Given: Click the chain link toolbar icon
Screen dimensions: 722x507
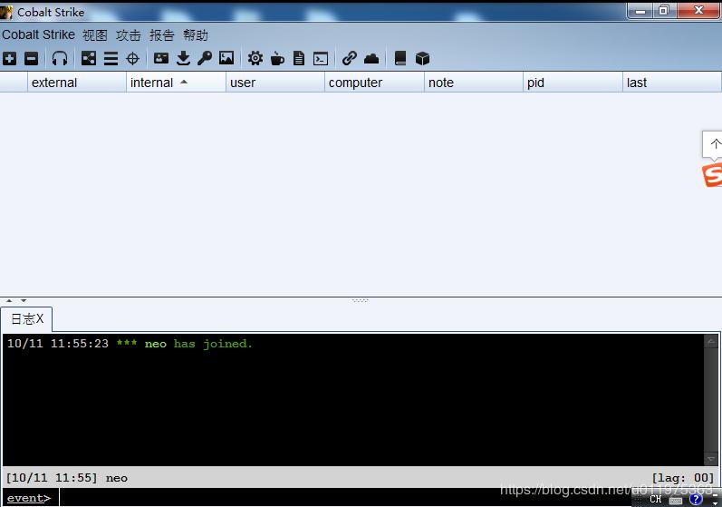Looking at the screenshot, I should point(350,58).
